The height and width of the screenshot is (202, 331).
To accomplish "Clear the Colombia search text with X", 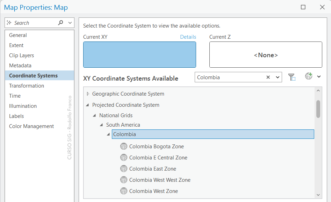I will pyautogui.click(x=268, y=77).
